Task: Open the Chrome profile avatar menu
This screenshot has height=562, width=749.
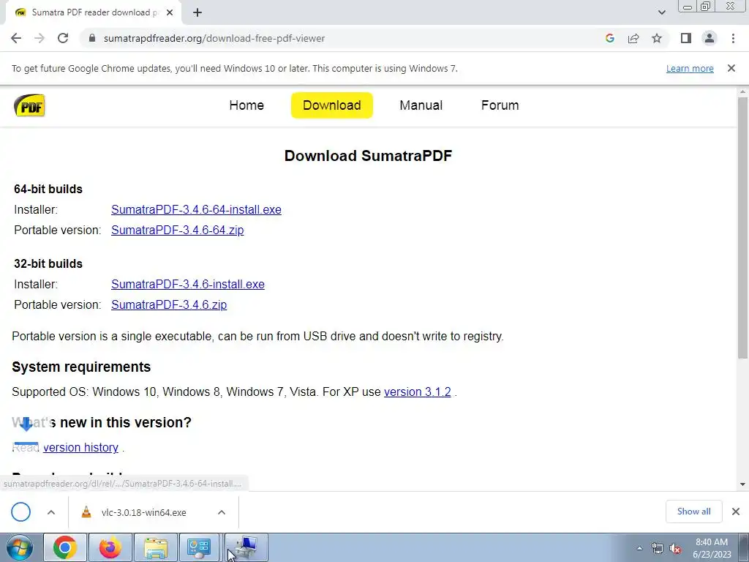Action: pos(710,38)
